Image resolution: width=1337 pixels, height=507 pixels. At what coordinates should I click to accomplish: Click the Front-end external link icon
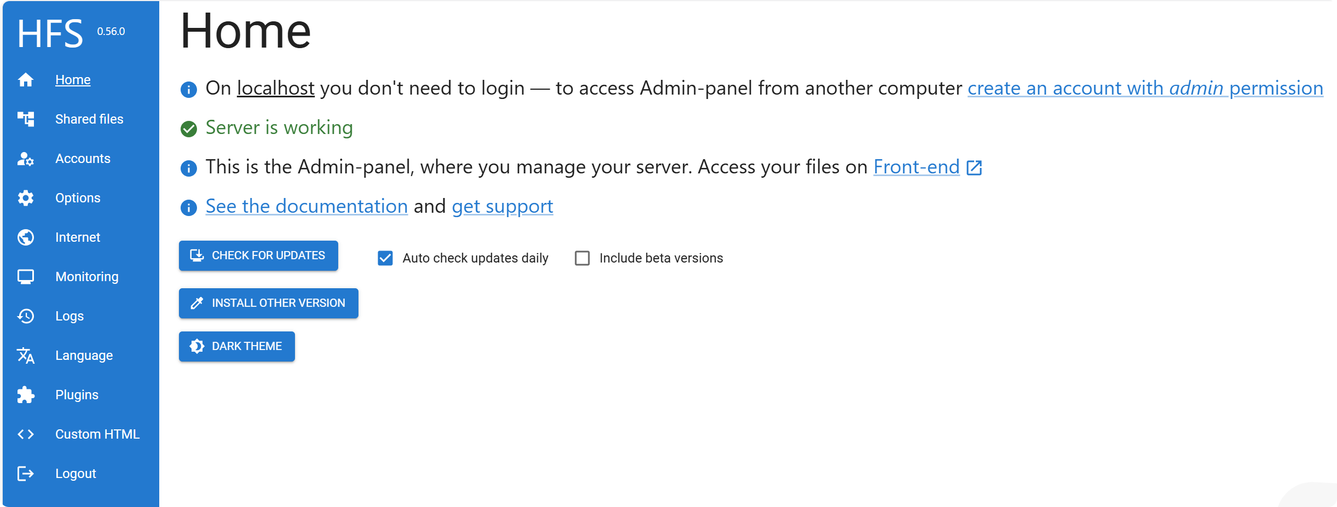tap(974, 167)
